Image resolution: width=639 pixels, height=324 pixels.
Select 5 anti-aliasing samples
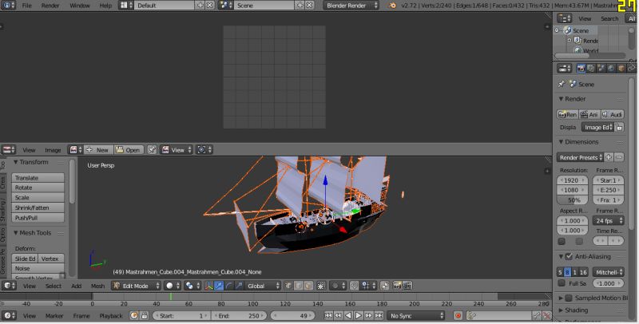(560, 272)
